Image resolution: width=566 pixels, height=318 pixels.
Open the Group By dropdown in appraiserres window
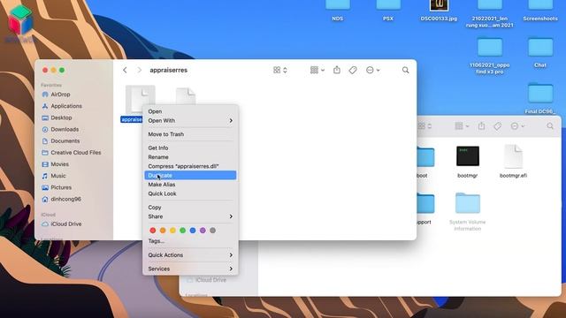click(x=317, y=70)
